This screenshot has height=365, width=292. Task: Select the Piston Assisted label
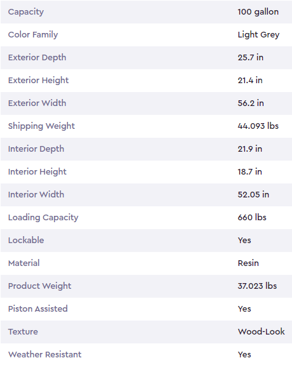[38, 309]
